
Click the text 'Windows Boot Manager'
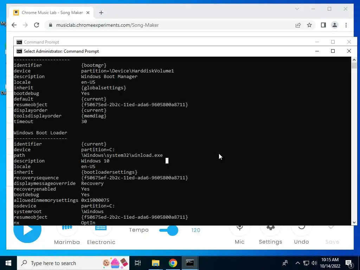[x=109, y=76]
